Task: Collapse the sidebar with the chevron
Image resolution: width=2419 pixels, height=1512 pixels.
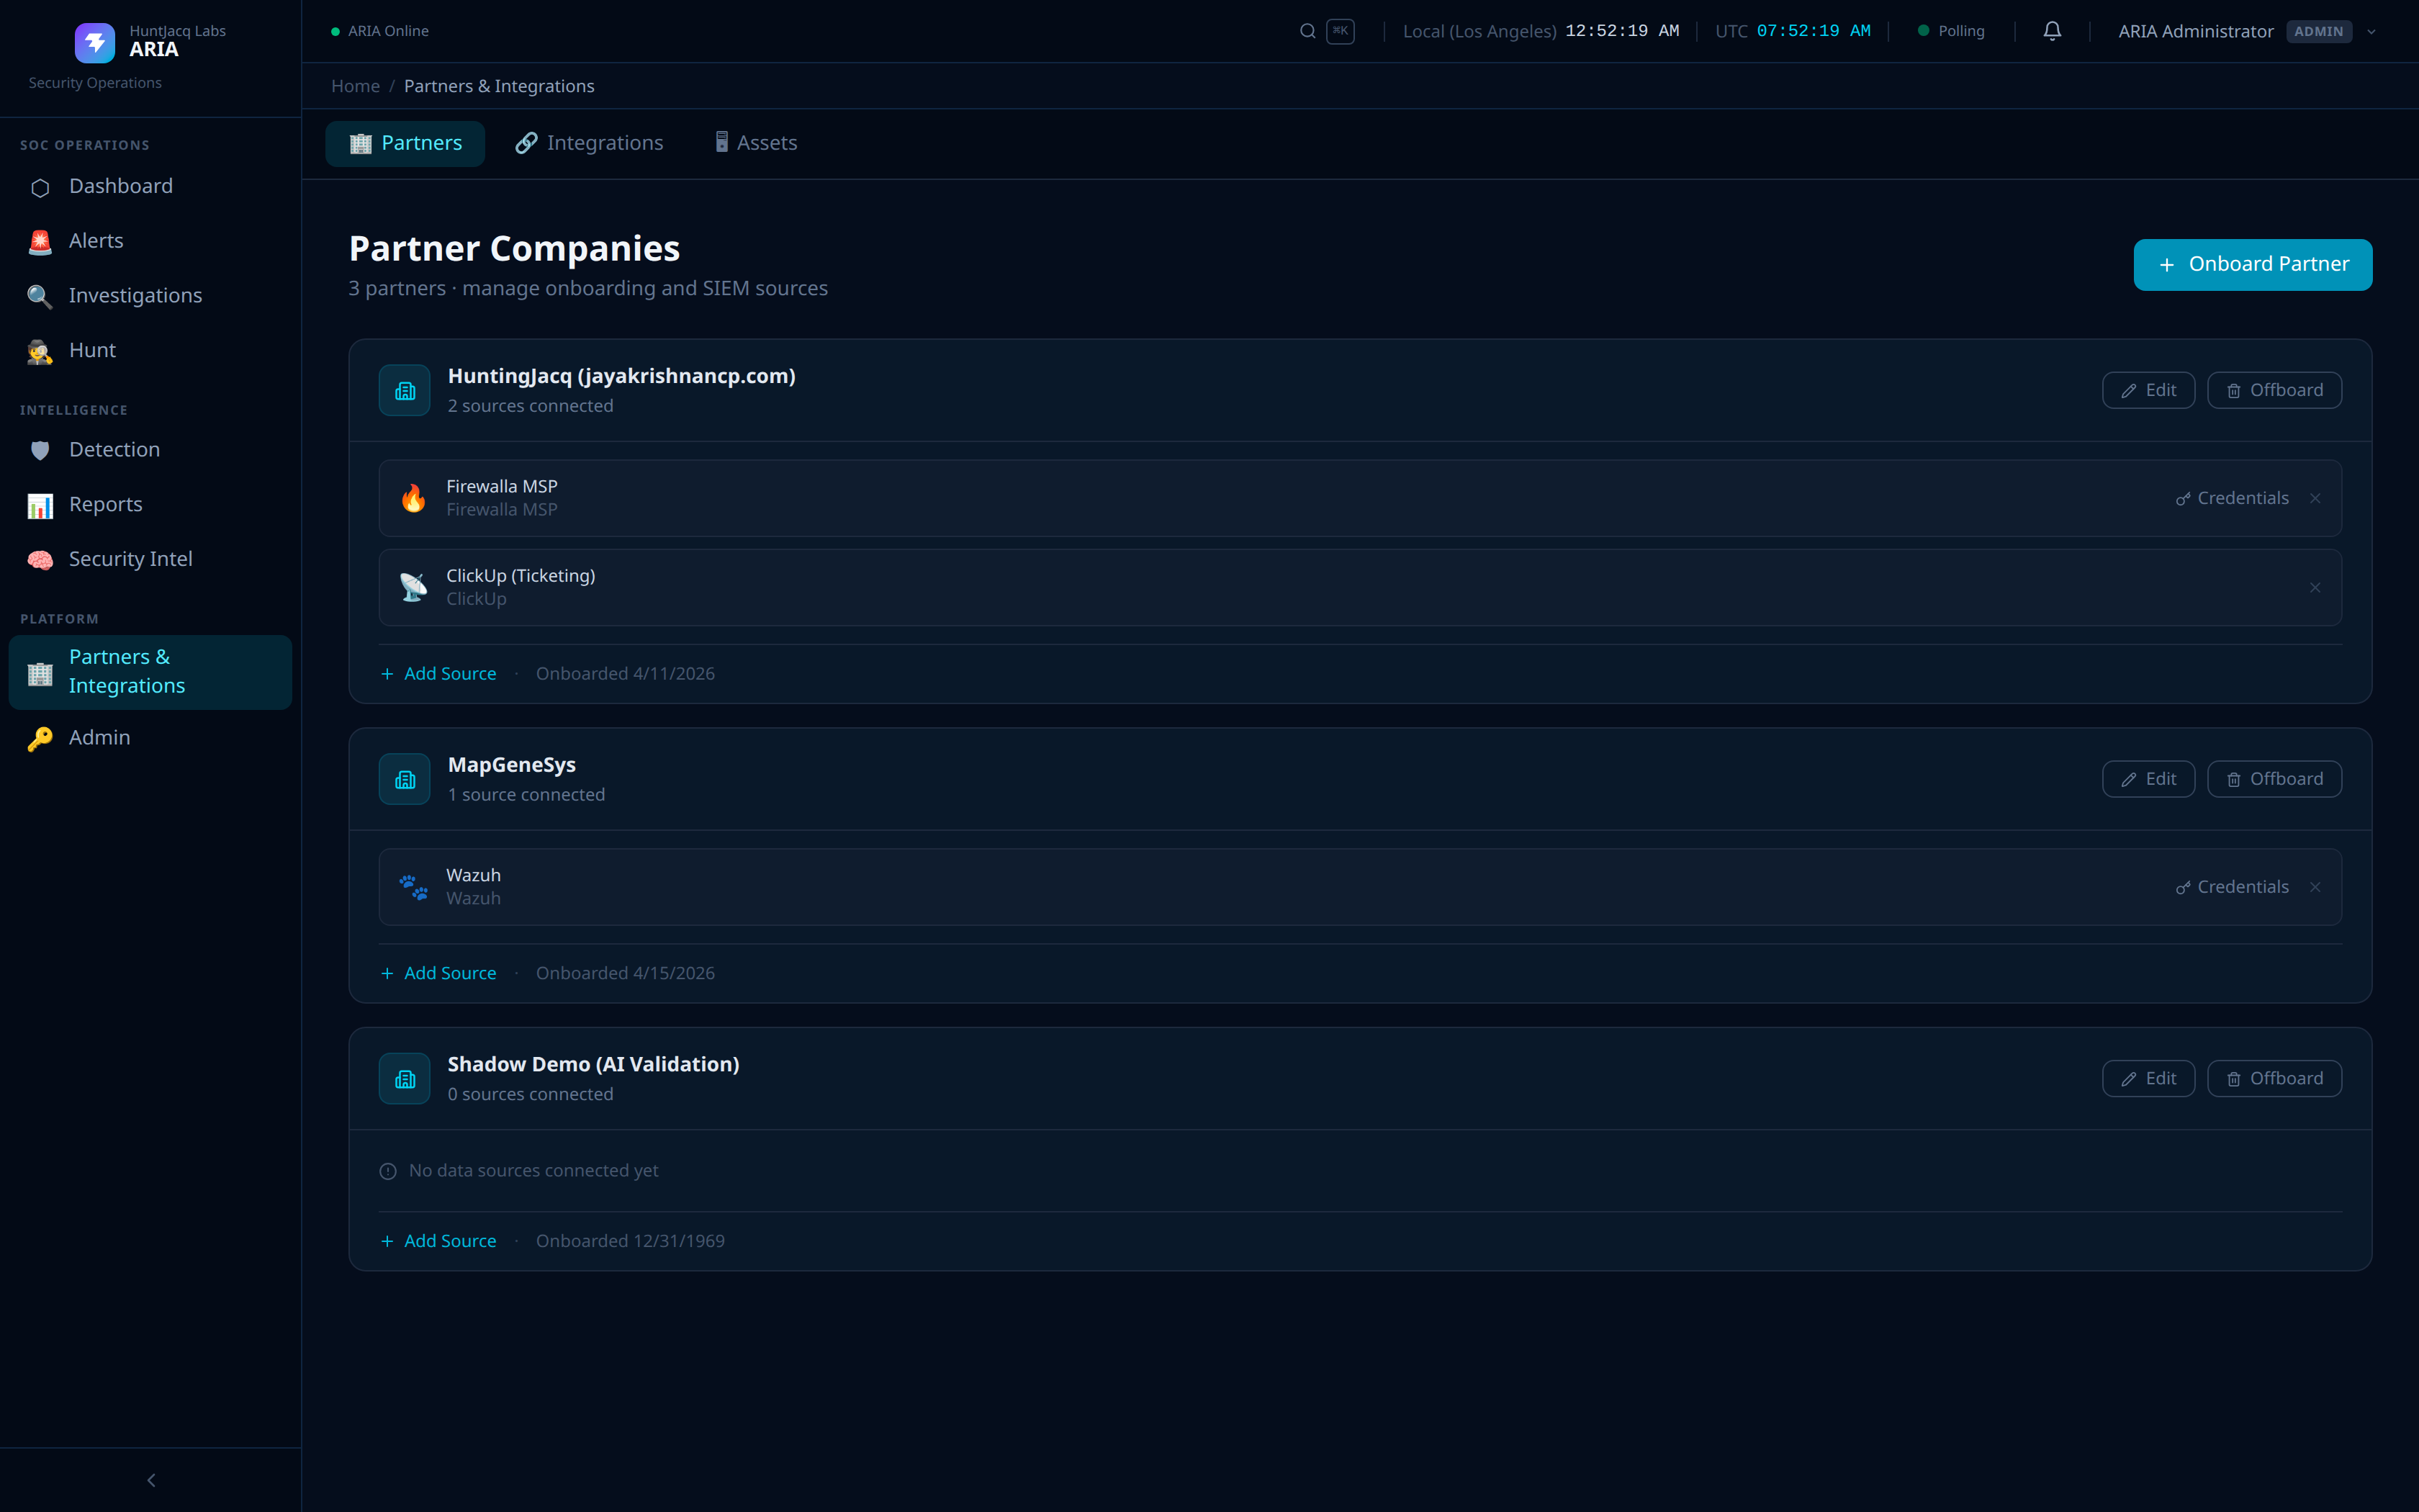Action: click(151, 1480)
